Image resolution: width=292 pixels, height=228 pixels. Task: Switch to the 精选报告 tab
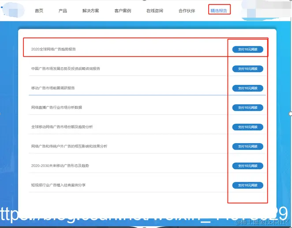click(x=219, y=11)
